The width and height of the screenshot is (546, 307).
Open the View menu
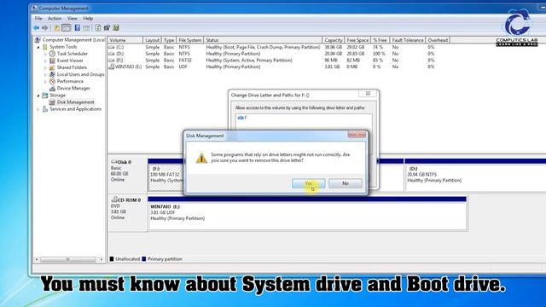coord(72,19)
